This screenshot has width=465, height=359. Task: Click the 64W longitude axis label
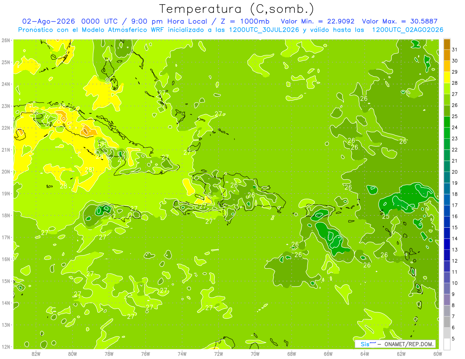coord(365,354)
